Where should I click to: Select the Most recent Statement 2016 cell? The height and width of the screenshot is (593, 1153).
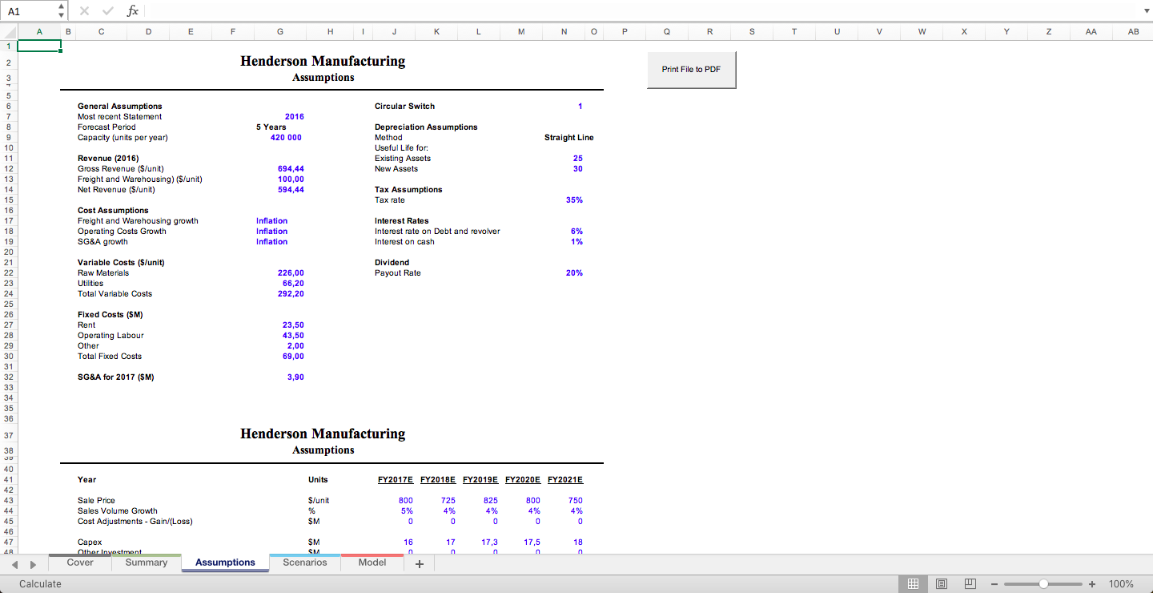click(295, 117)
